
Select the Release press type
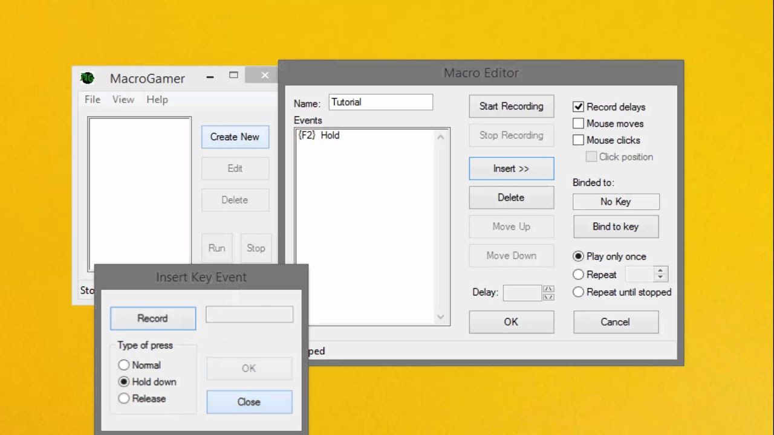(x=124, y=399)
